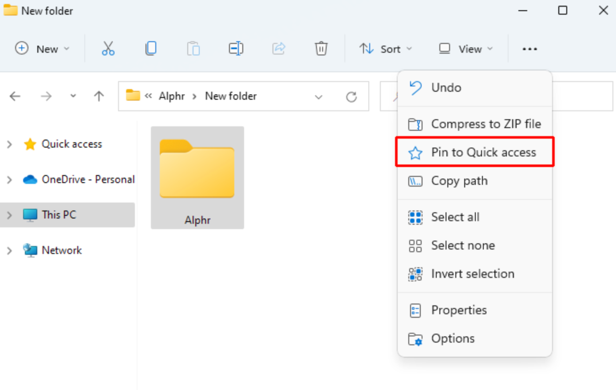Screen dimensions: 616x390
Task: Open the Sort dropdown
Action: click(x=386, y=49)
